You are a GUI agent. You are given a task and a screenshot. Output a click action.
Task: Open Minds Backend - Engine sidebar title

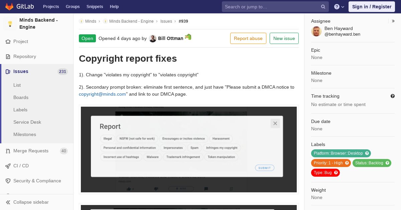(38, 23)
